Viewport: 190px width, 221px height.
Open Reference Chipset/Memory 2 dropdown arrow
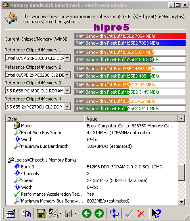coord(67,75)
